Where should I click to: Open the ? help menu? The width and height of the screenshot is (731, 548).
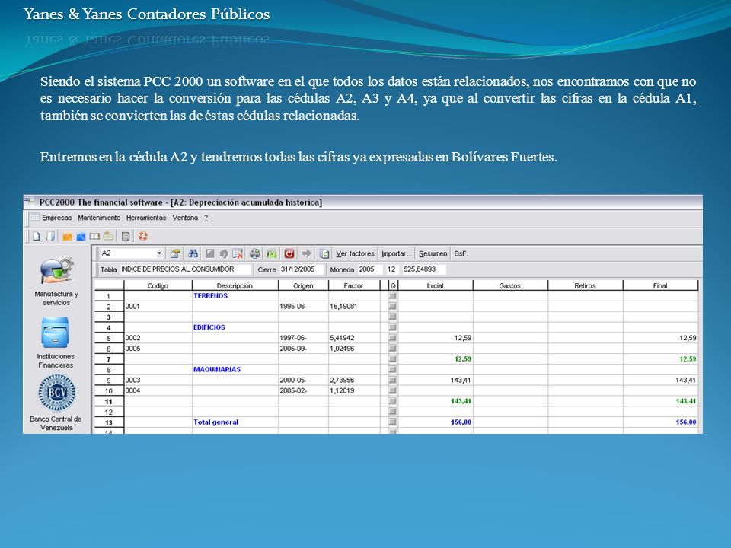click(206, 218)
